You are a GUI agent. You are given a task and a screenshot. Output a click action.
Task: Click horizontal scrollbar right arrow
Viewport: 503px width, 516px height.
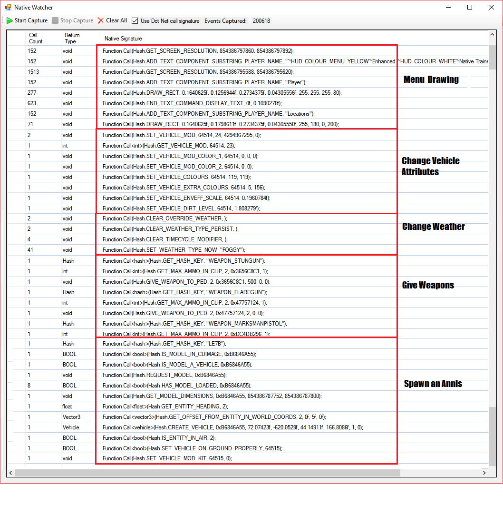coord(484,473)
